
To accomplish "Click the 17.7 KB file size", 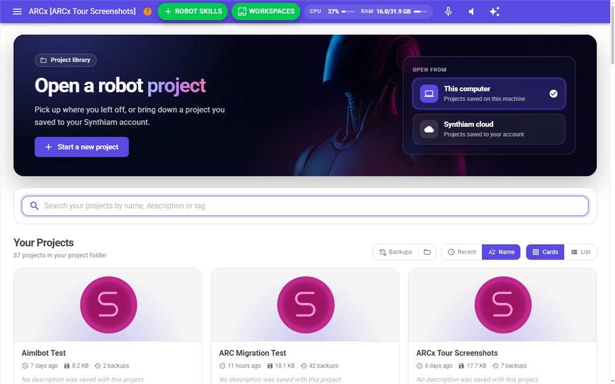I will pos(472,365).
